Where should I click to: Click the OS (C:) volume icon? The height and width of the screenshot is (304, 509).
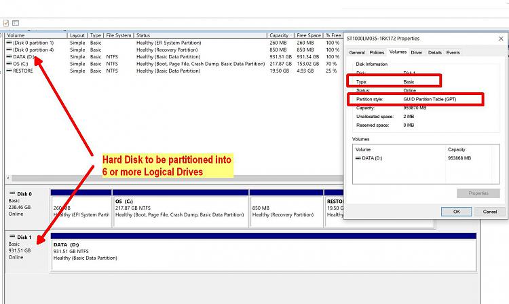(9, 64)
